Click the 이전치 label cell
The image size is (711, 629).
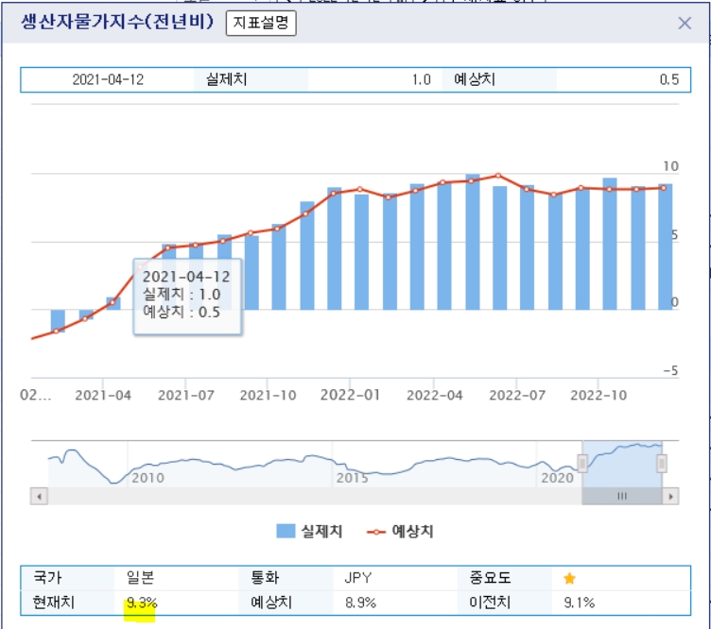[505, 603]
